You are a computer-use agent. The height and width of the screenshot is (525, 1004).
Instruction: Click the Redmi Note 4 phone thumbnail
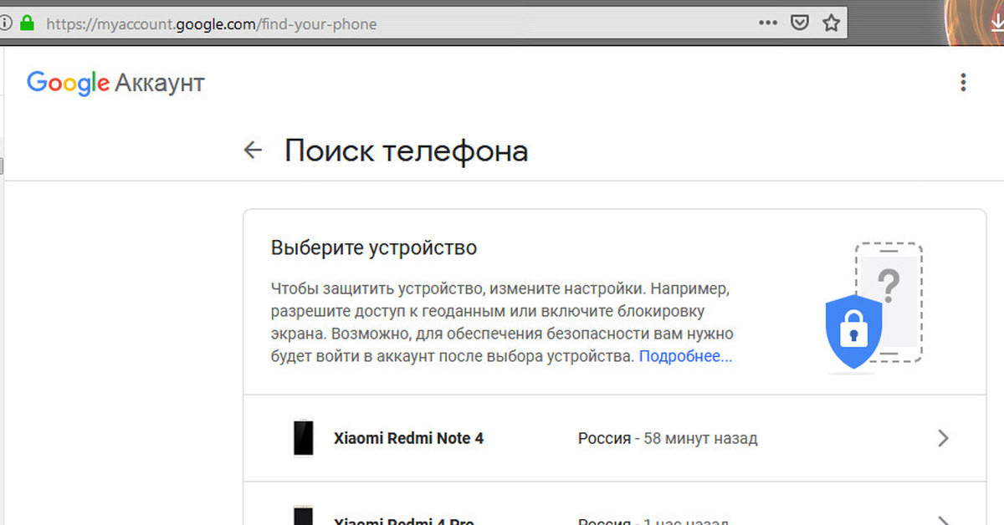pyautogui.click(x=304, y=438)
